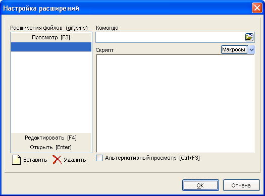
Task: Click the browse folder icon in Команда field
Action: [x=249, y=37]
